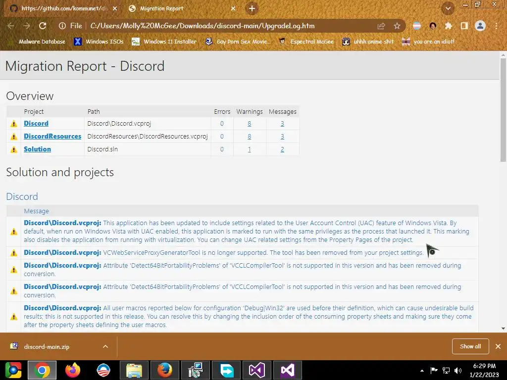Go forward using the browser forward arrow

click(27, 26)
